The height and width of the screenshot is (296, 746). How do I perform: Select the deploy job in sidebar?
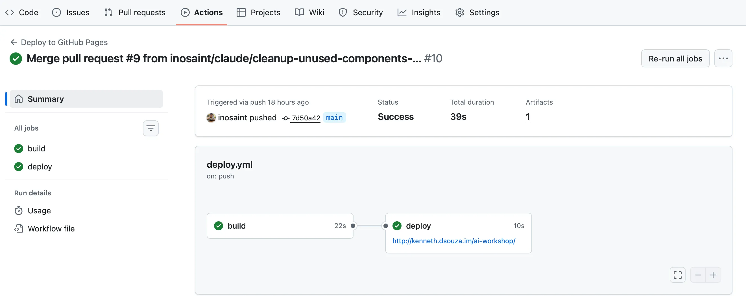[40, 167]
